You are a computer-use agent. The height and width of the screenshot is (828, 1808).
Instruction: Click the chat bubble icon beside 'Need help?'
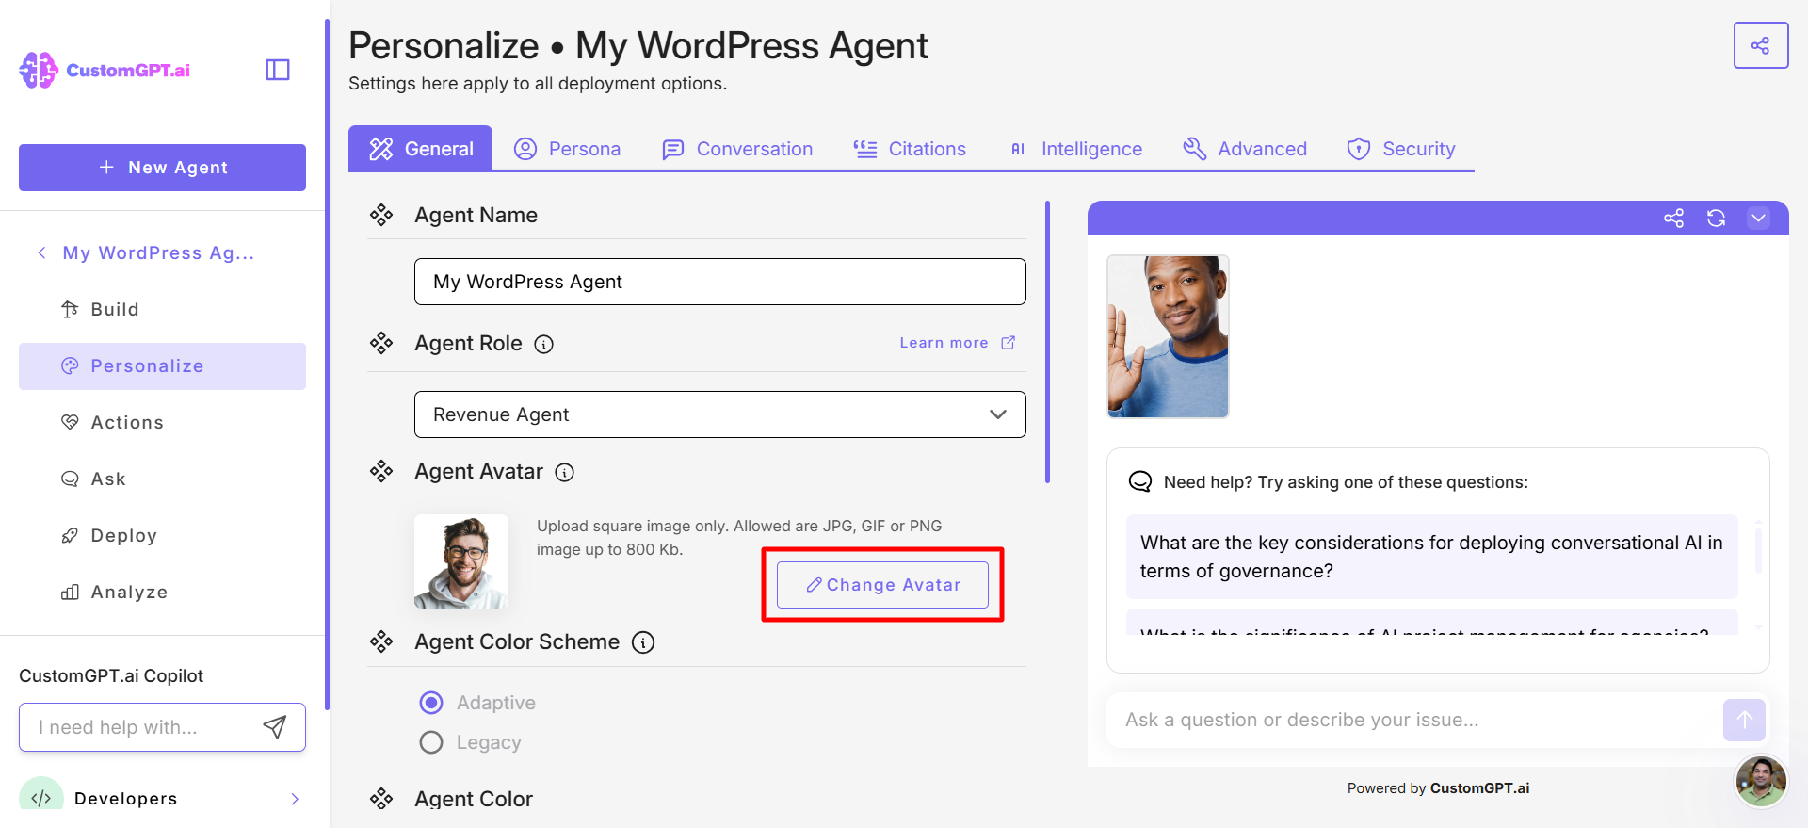point(1139,482)
